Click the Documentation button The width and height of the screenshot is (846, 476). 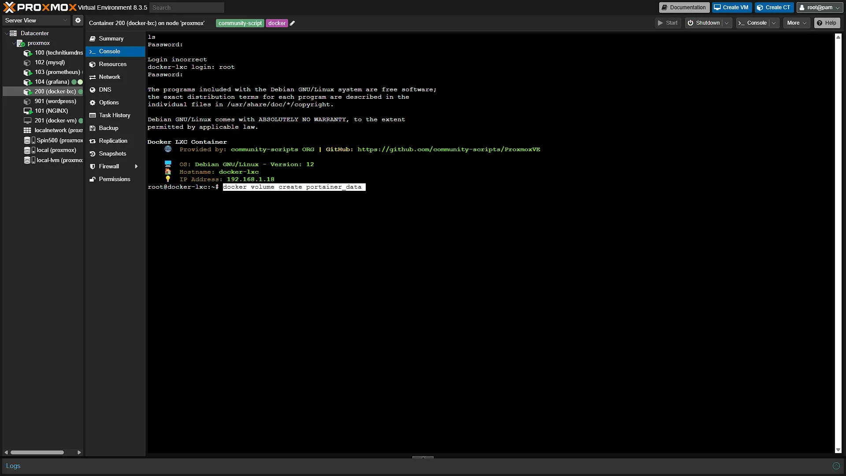pyautogui.click(x=684, y=7)
